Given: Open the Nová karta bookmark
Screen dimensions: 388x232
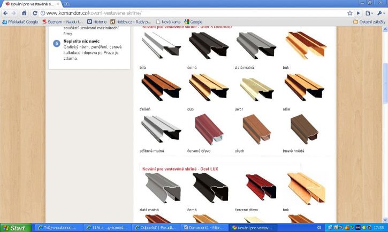Looking at the screenshot, I should [x=168, y=22].
